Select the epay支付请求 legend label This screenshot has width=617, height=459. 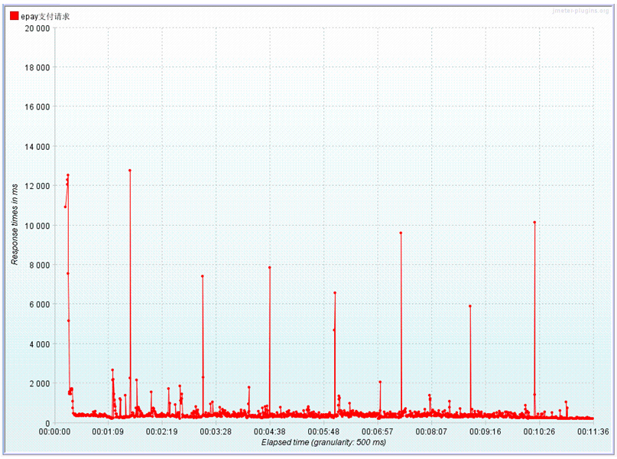coord(45,16)
